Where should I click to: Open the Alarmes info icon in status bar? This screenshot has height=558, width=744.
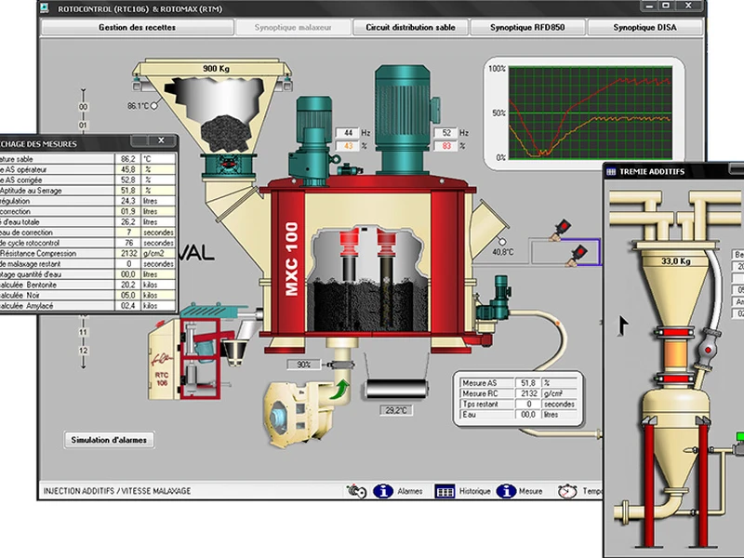[383, 491]
